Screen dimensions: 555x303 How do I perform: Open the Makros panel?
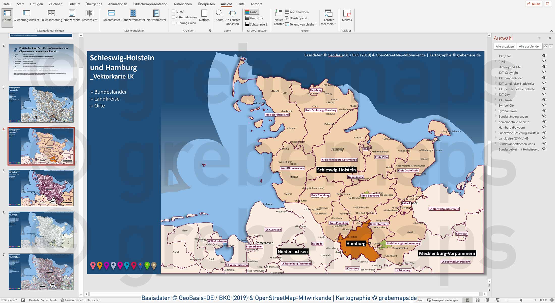click(347, 16)
